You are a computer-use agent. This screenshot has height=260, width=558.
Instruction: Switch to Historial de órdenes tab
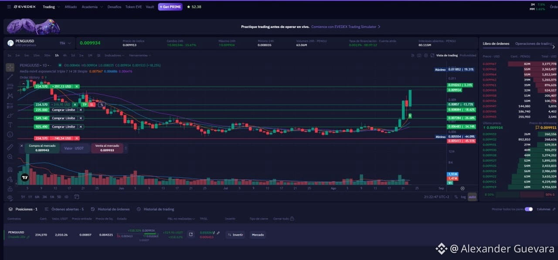[110, 209]
